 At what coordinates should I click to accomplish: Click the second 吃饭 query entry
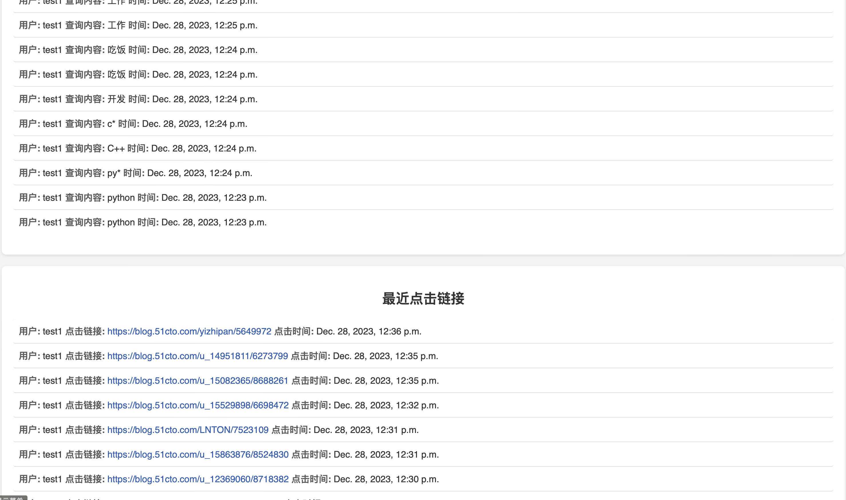point(138,75)
